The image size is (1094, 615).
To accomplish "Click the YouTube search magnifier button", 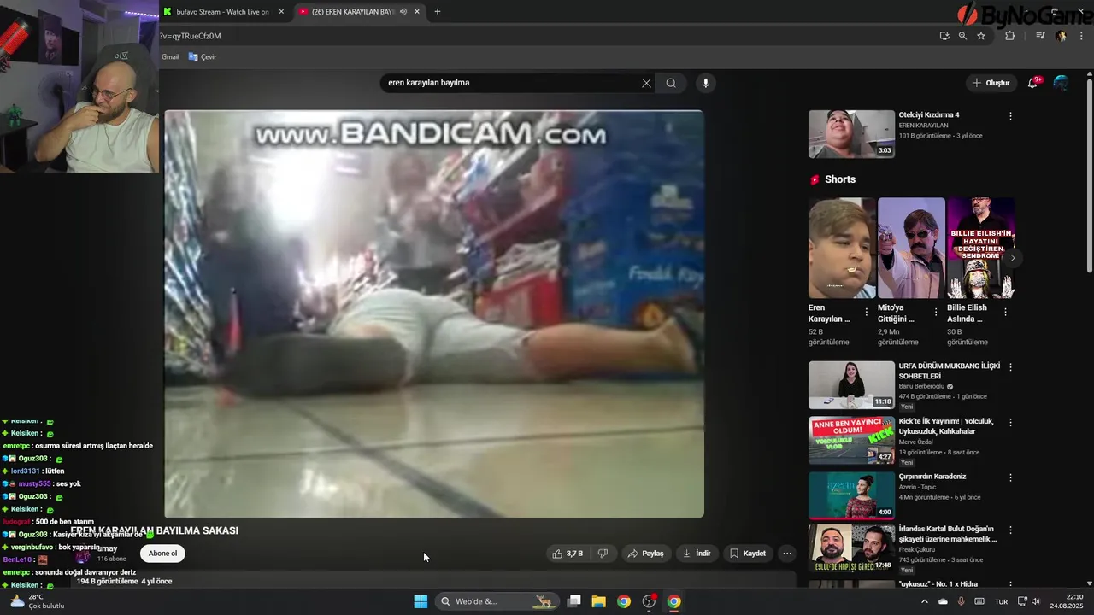I will 671,83.
